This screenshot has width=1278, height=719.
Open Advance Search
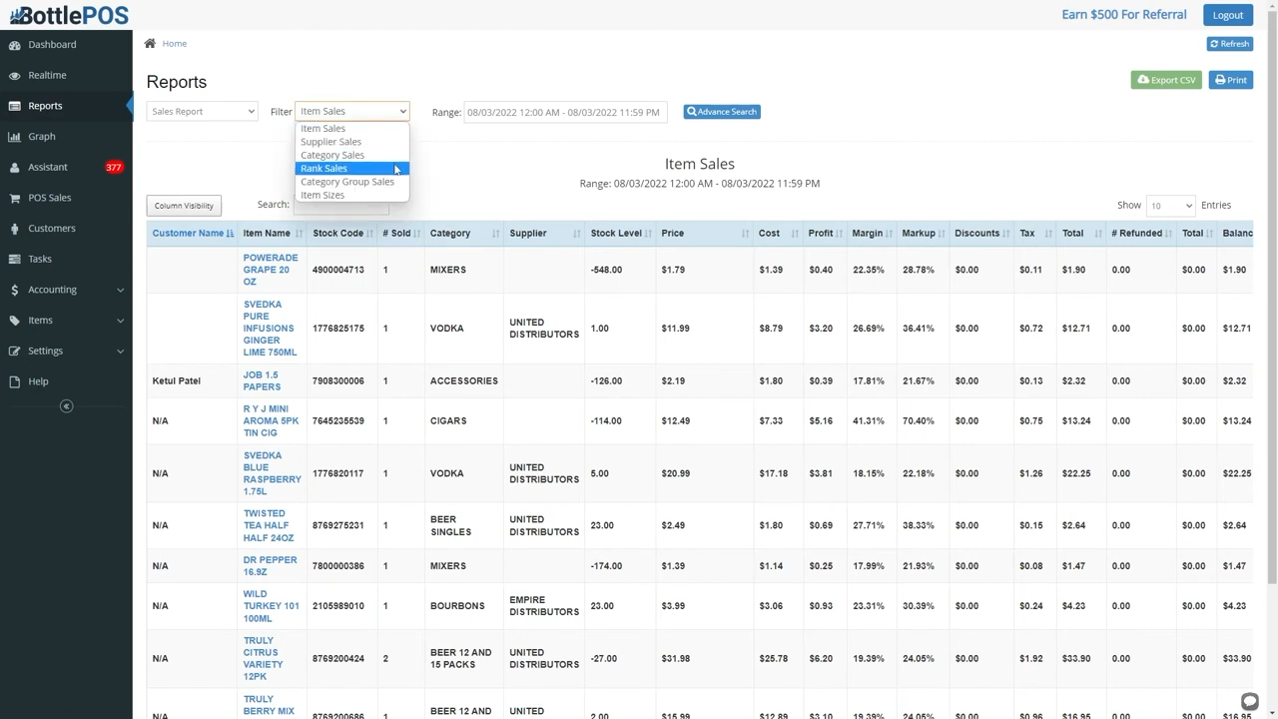click(x=722, y=112)
